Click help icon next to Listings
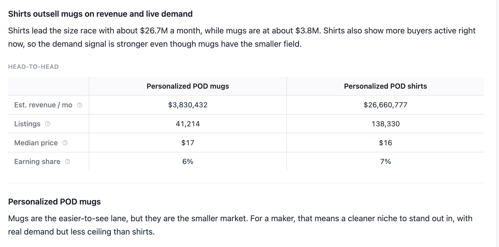The height and width of the screenshot is (247, 499). point(48,124)
